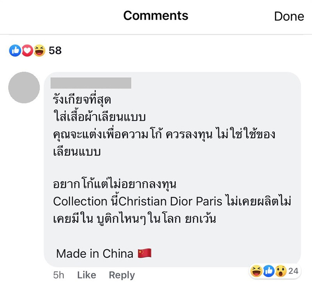Click the 5h comment timestamp
312x287 pixels.
tap(58, 275)
